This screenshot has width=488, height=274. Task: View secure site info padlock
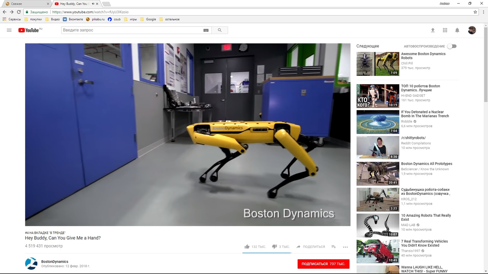(x=27, y=12)
